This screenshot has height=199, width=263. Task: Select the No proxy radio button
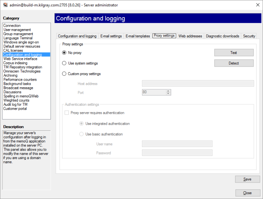(64, 53)
